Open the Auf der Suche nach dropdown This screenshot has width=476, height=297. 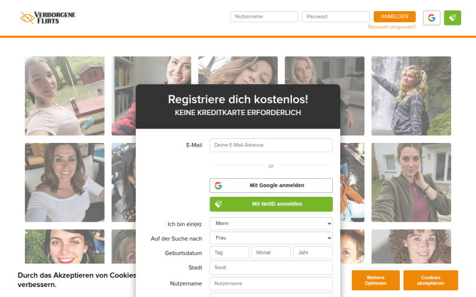[x=271, y=238]
